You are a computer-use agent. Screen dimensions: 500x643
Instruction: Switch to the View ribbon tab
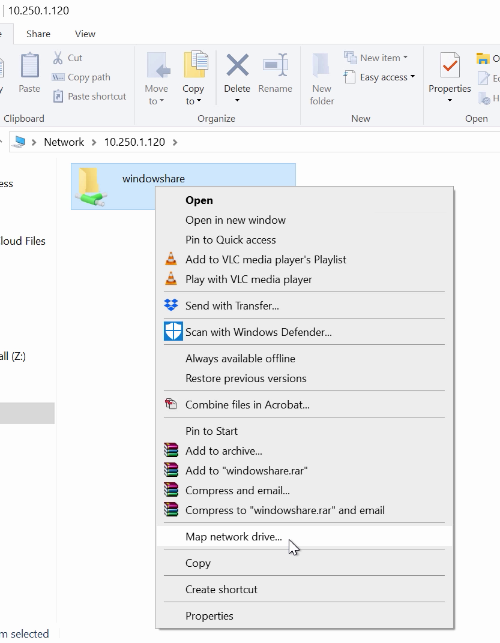pyautogui.click(x=85, y=34)
